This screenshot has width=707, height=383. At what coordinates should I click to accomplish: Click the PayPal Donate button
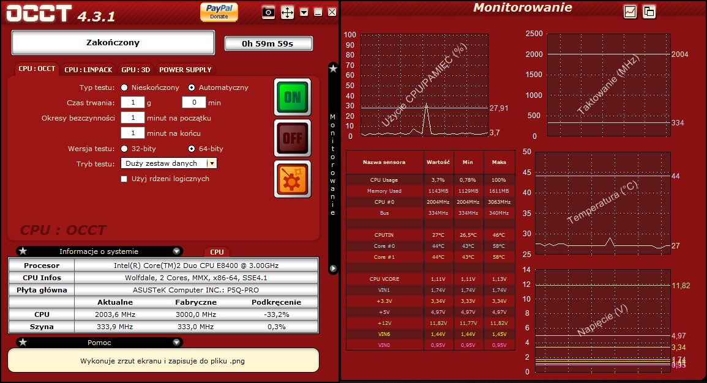point(219,12)
